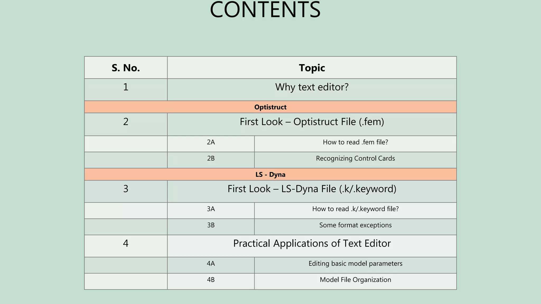Select the orange LS - Dyna section banner
This screenshot has height=304, width=541.
[x=270, y=174]
